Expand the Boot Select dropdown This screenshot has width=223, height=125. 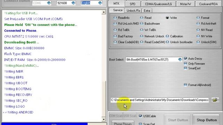(x=180, y=59)
